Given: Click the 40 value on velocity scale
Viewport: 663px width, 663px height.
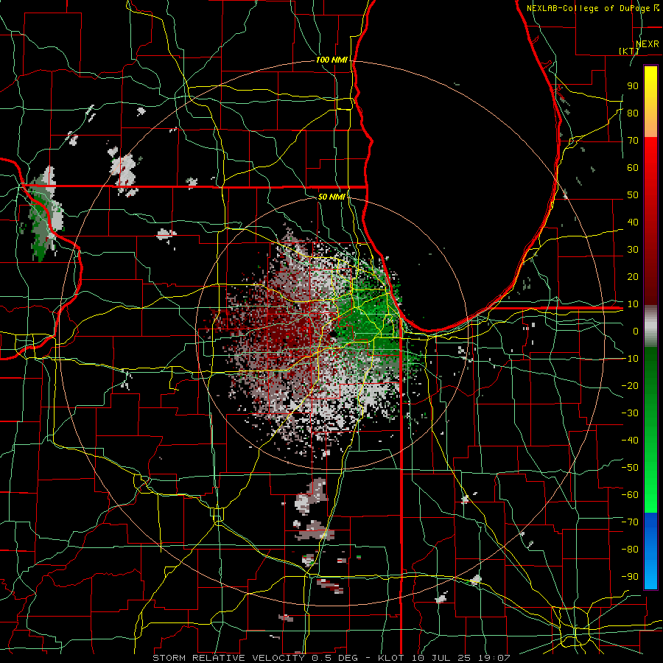Looking at the screenshot, I should (x=633, y=222).
